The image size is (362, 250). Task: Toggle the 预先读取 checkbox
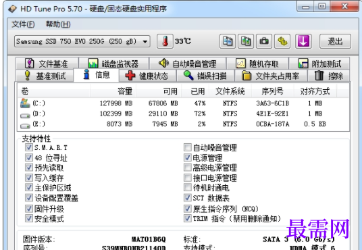click(29, 168)
